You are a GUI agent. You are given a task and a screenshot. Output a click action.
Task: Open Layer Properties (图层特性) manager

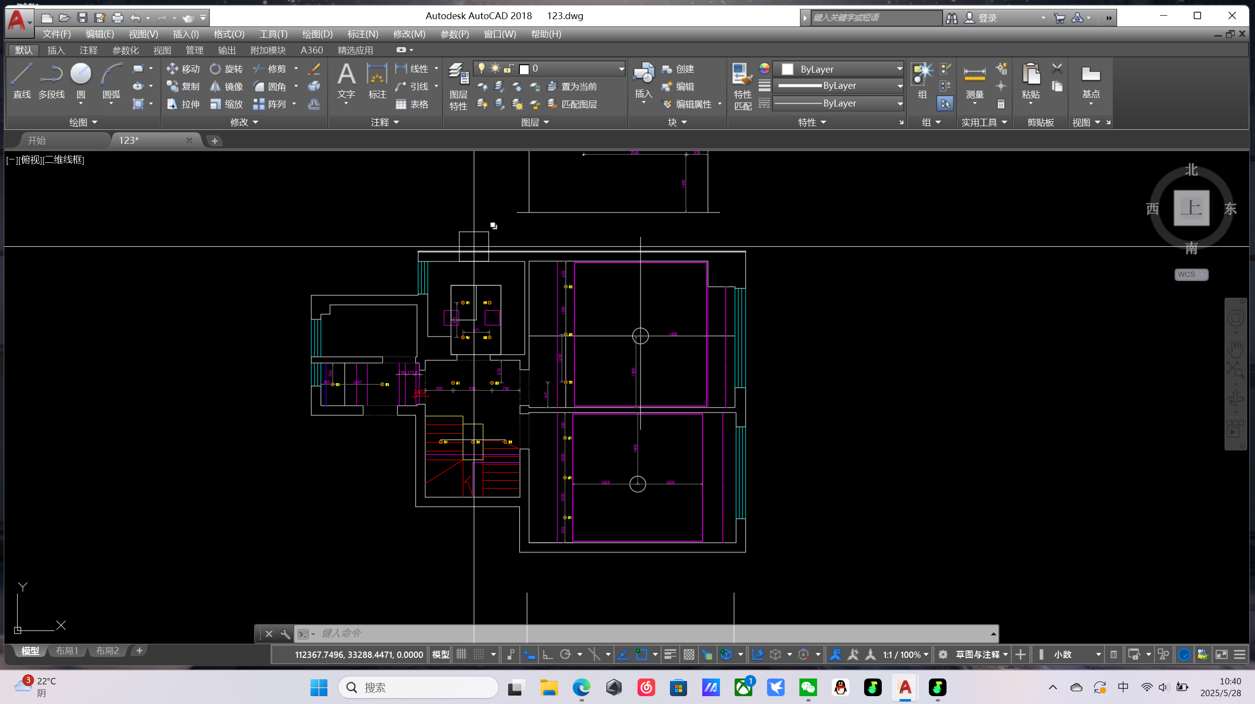458,75
